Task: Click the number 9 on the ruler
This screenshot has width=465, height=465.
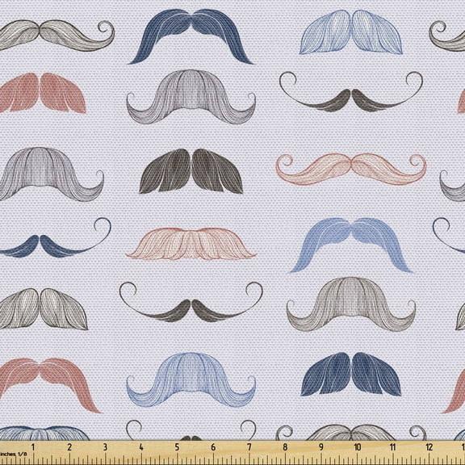Action: (321, 447)
